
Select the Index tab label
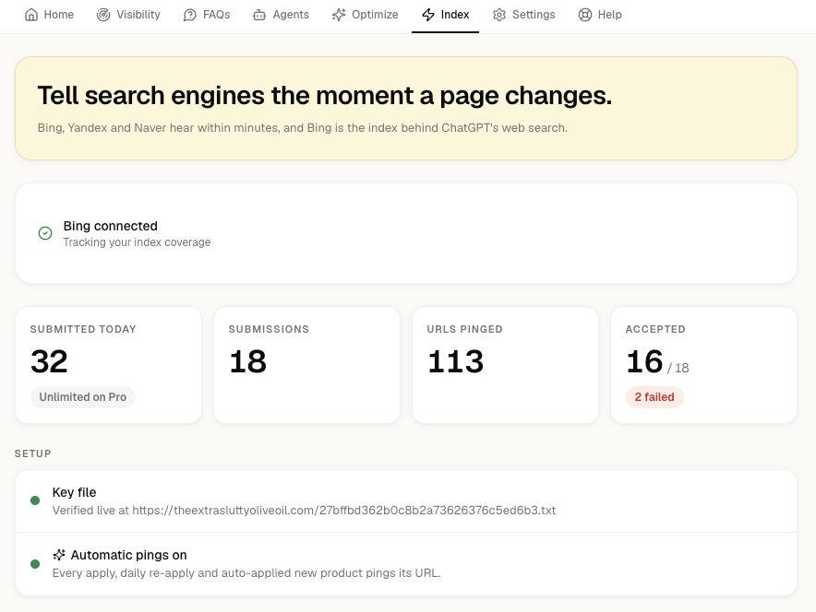(455, 15)
